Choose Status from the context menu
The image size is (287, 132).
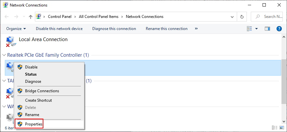[x=31, y=74]
